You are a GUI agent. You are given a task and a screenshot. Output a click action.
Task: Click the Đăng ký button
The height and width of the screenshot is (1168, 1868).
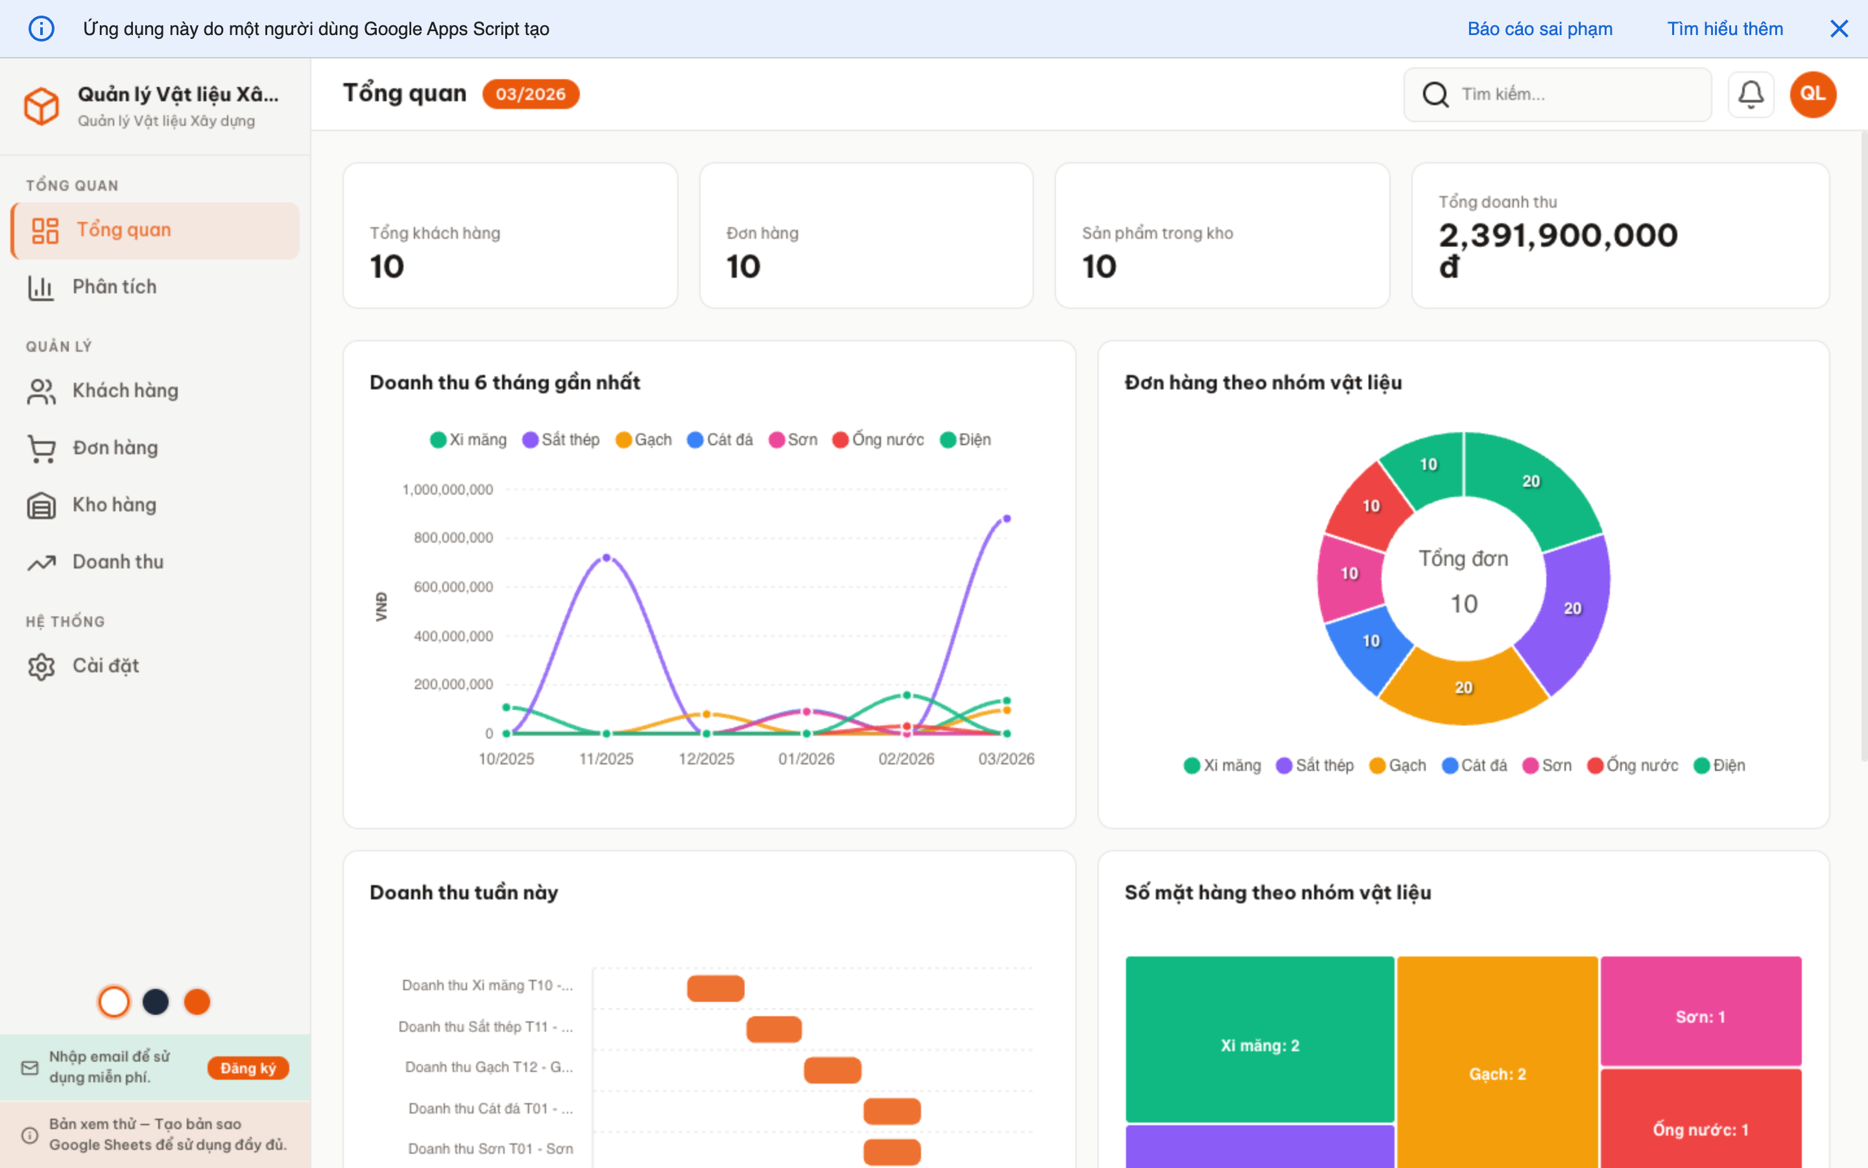[x=248, y=1067]
